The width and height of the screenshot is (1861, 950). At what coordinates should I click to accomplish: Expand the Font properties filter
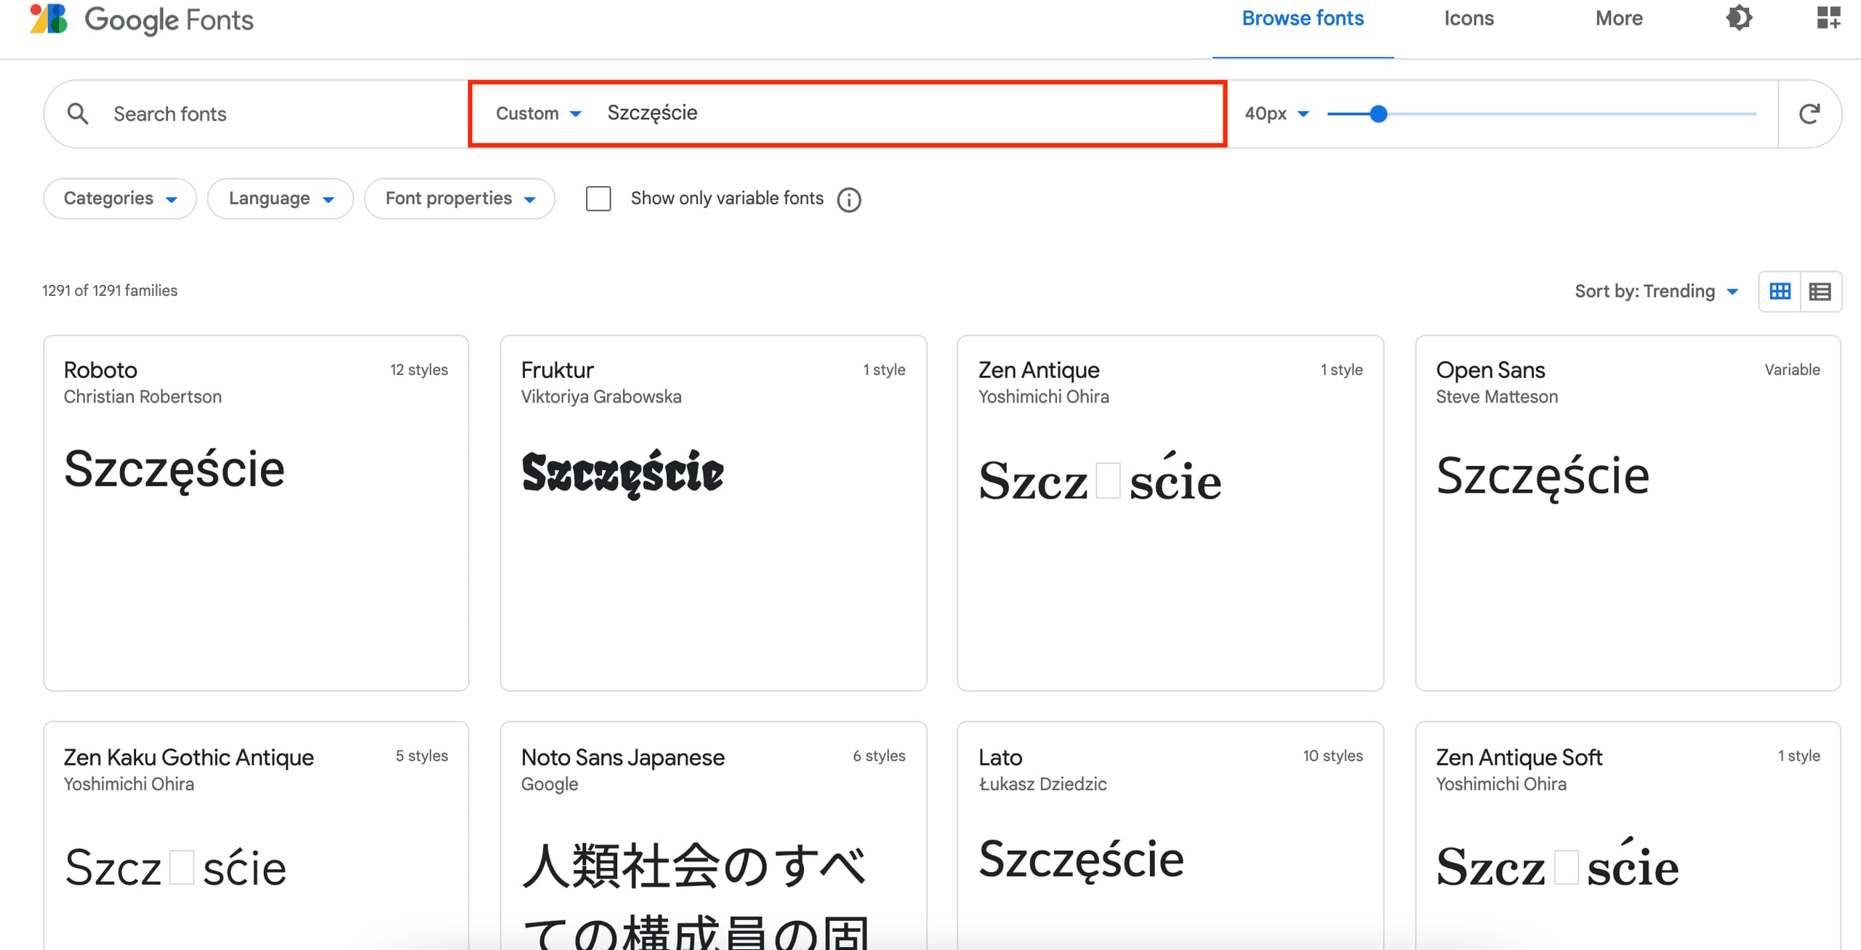pyautogui.click(x=459, y=198)
